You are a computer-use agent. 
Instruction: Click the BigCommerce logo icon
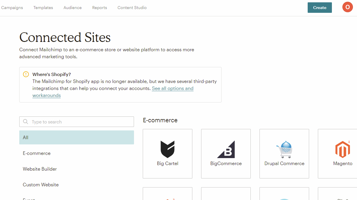tap(226, 149)
